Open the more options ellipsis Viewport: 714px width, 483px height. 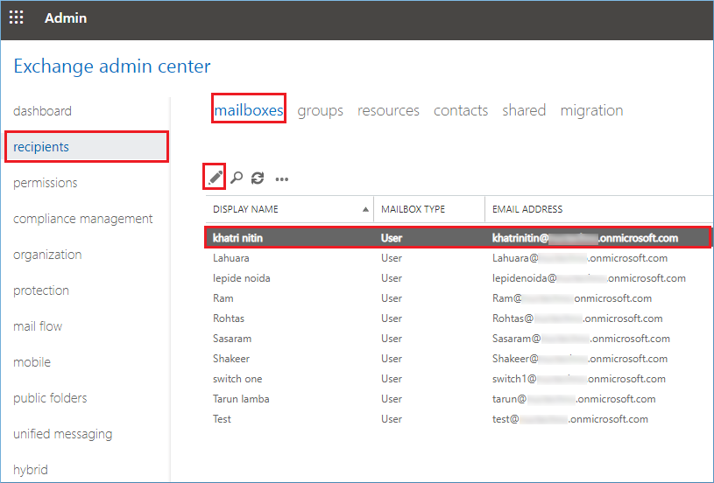pos(282,179)
